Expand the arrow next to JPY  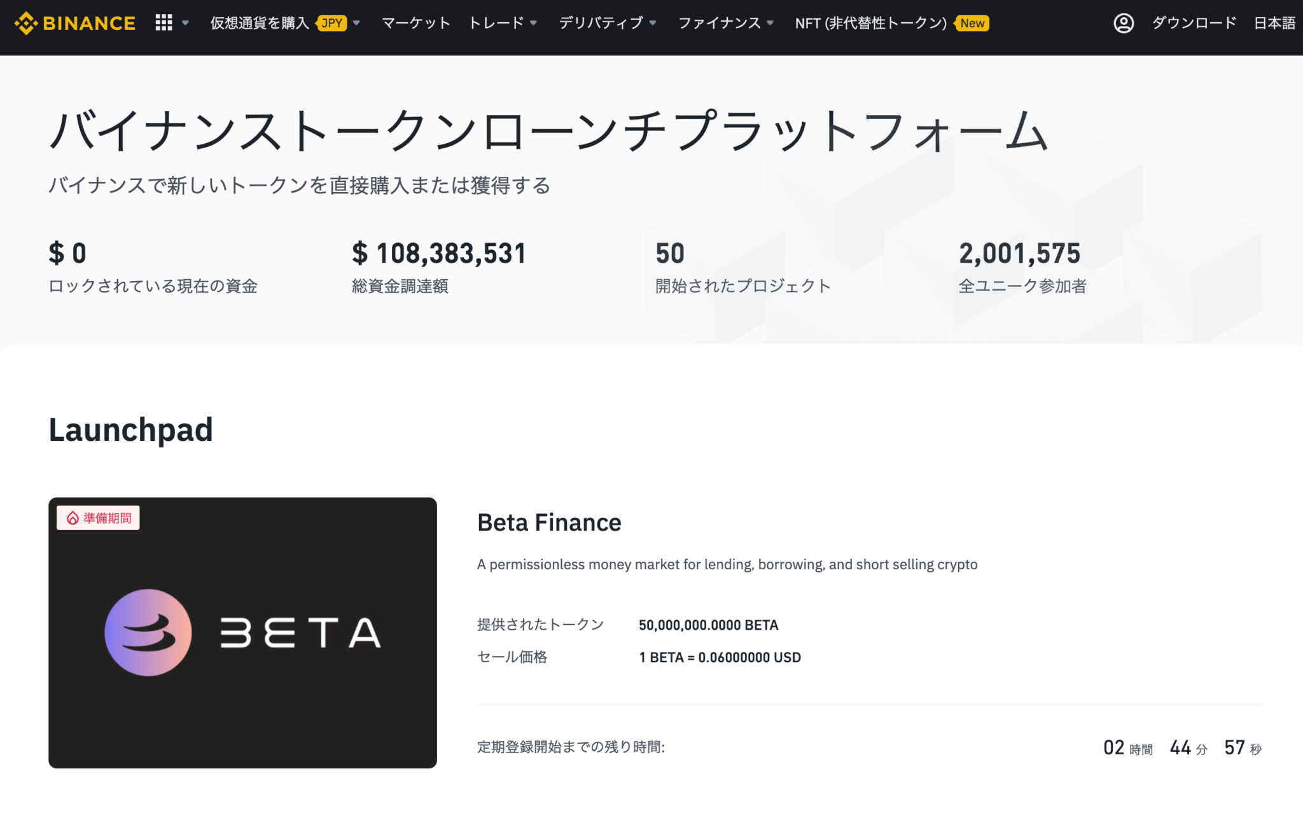356,23
